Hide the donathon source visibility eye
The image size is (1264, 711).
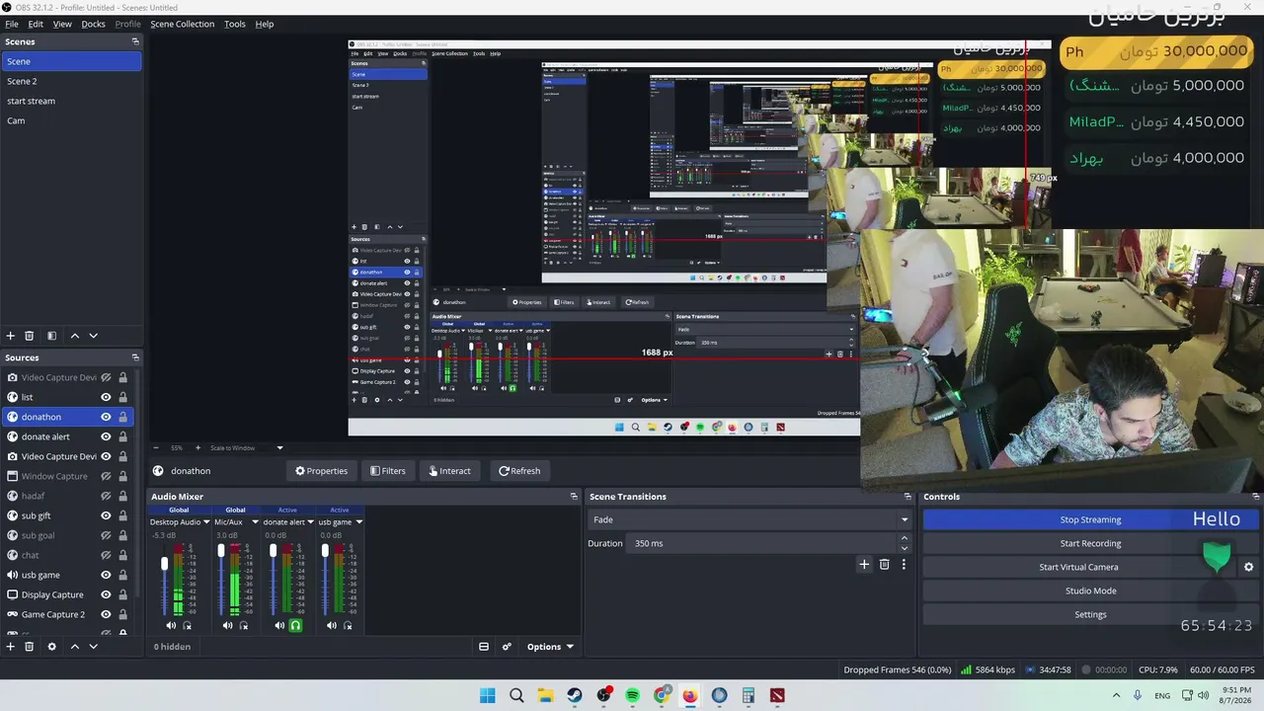click(x=106, y=417)
